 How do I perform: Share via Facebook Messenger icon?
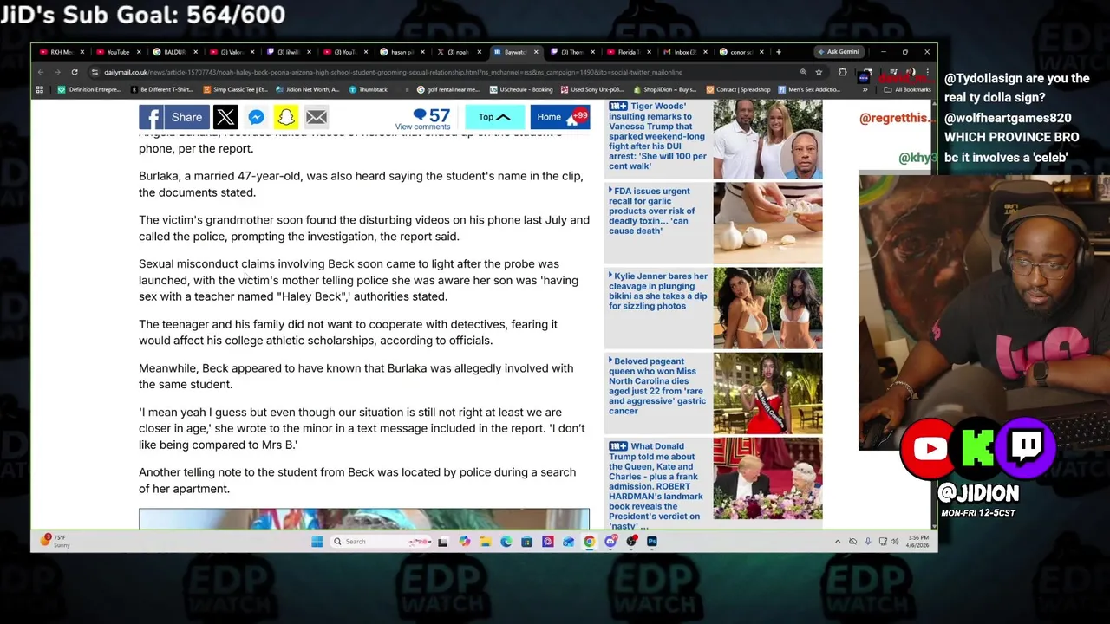(256, 117)
